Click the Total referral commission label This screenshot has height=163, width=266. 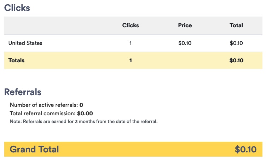(x=42, y=113)
